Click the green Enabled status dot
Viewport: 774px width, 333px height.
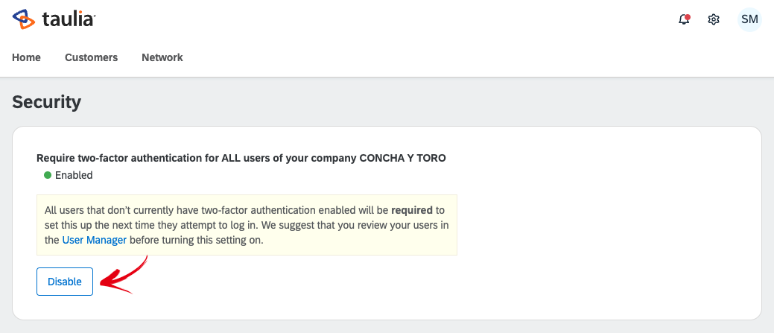click(48, 174)
